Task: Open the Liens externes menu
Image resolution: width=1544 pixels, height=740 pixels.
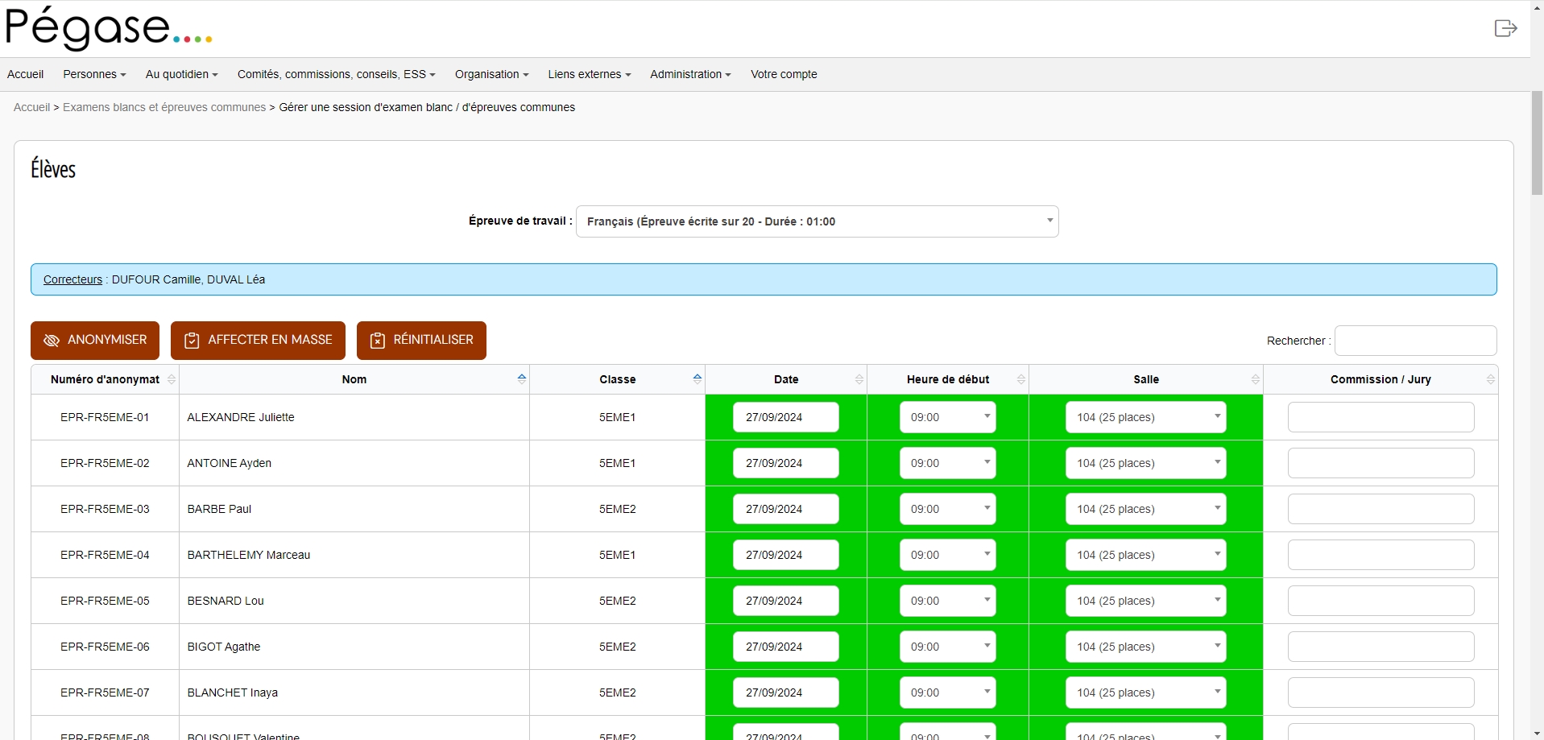Action: click(590, 74)
